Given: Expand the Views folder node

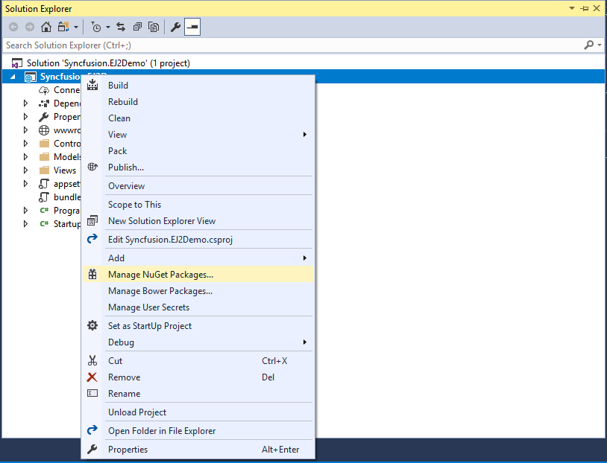Looking at the screenshot, I should tap(25, 170).
